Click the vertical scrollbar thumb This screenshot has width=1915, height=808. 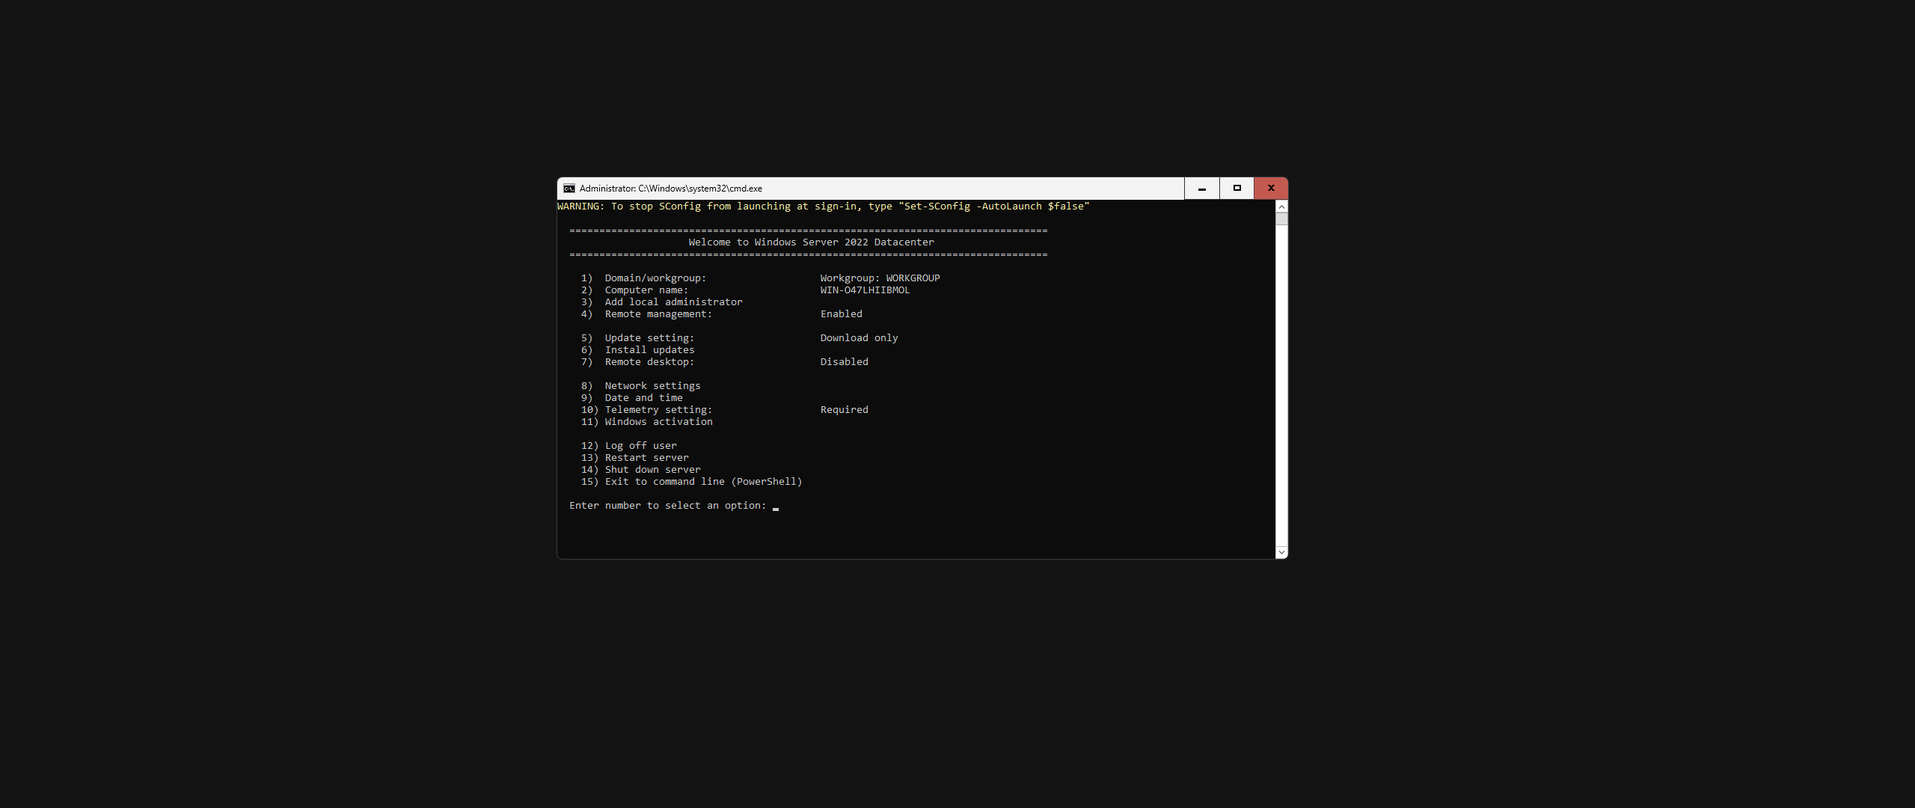click(1281, 218)
